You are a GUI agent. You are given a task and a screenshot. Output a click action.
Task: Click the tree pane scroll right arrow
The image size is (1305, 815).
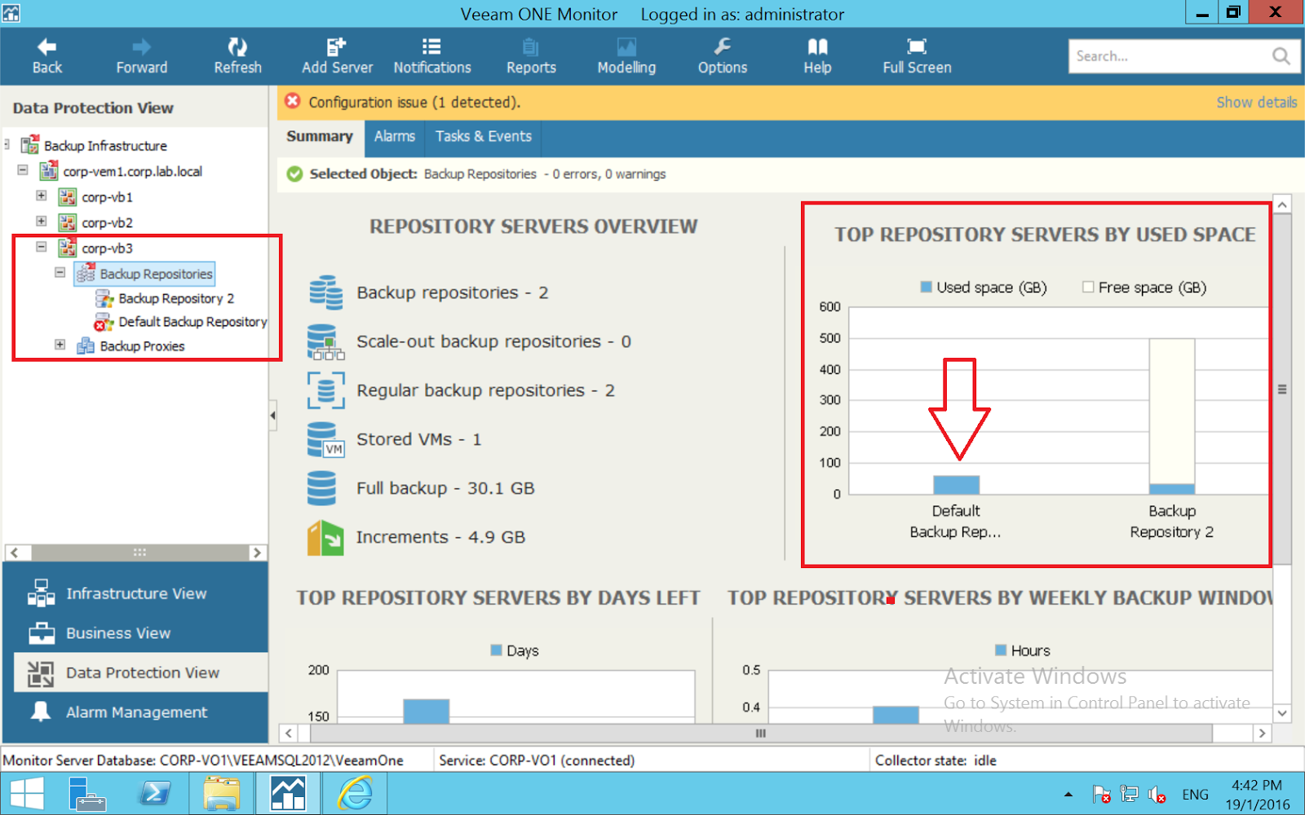[257, 553]
